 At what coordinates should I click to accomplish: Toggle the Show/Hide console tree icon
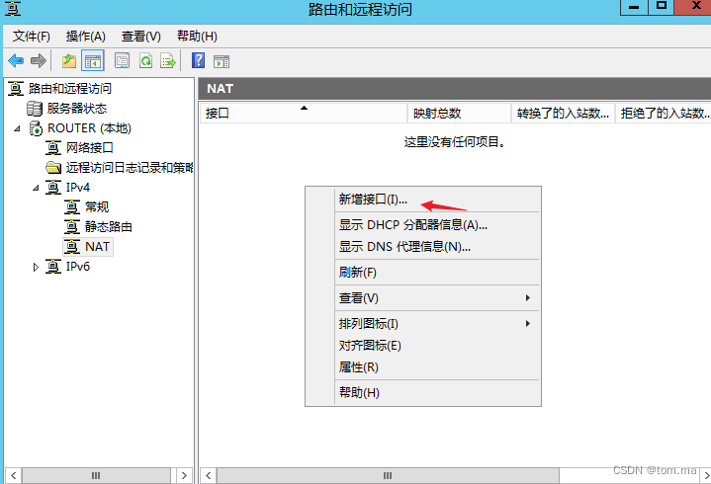click(x=93, y=60)
